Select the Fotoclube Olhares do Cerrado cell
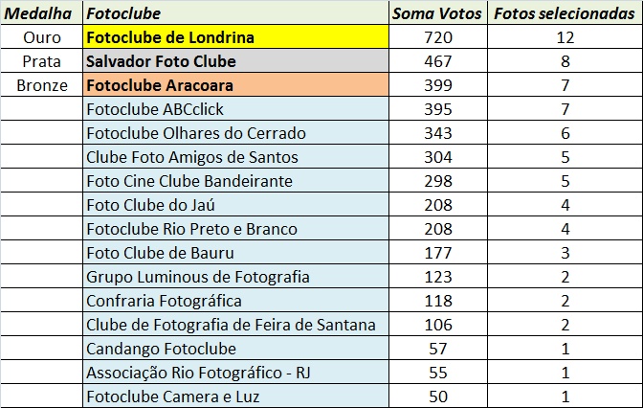 (235, 132)
